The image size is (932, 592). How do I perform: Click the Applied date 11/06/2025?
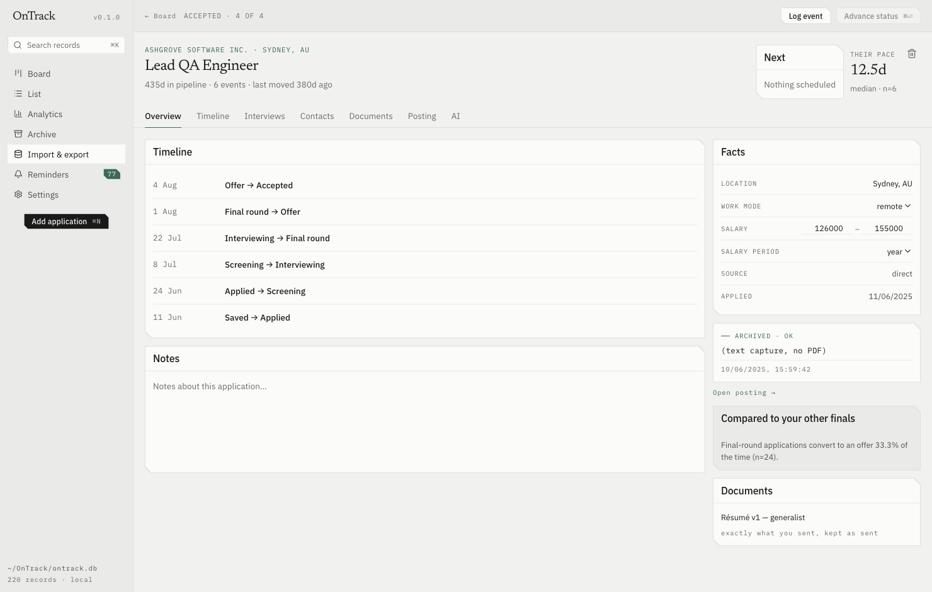tap(890, 297)
